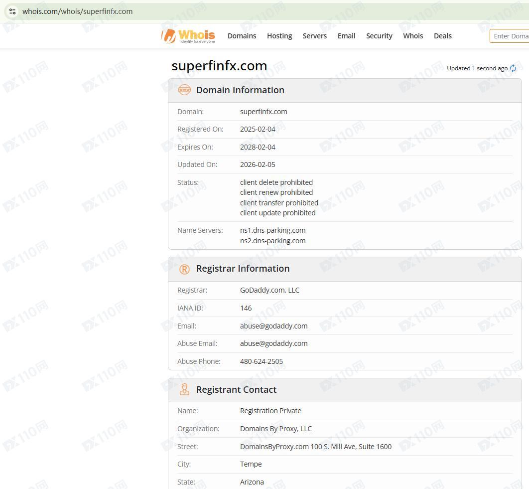This screenshot has width=529, height=489.
Task: Open the Deals menu item
Action: pyautogui.click(x=442, y=36)
